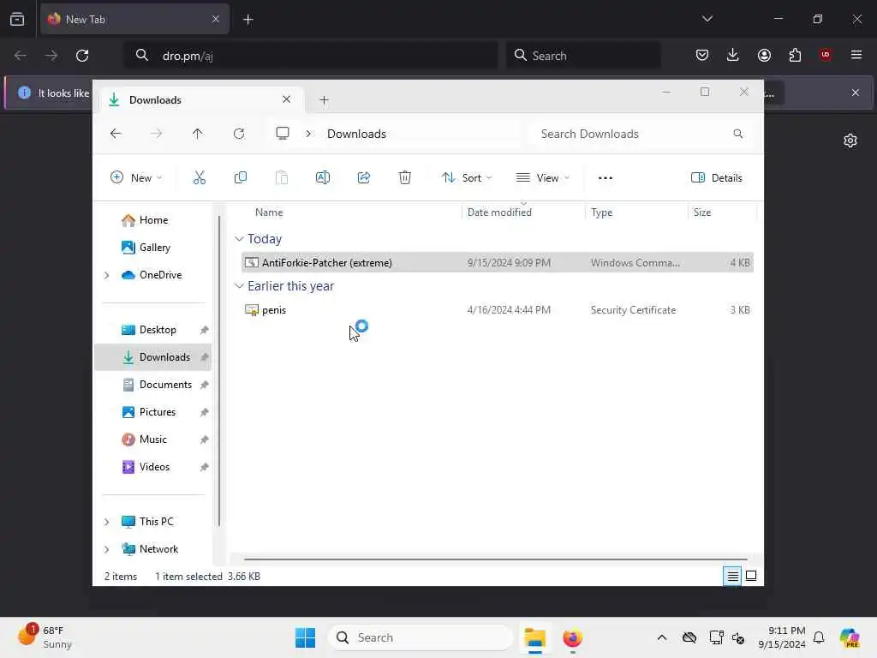Open a new Firefox tab with plus button
Screen dimensions: 877x658
click(x=248, y=19)
